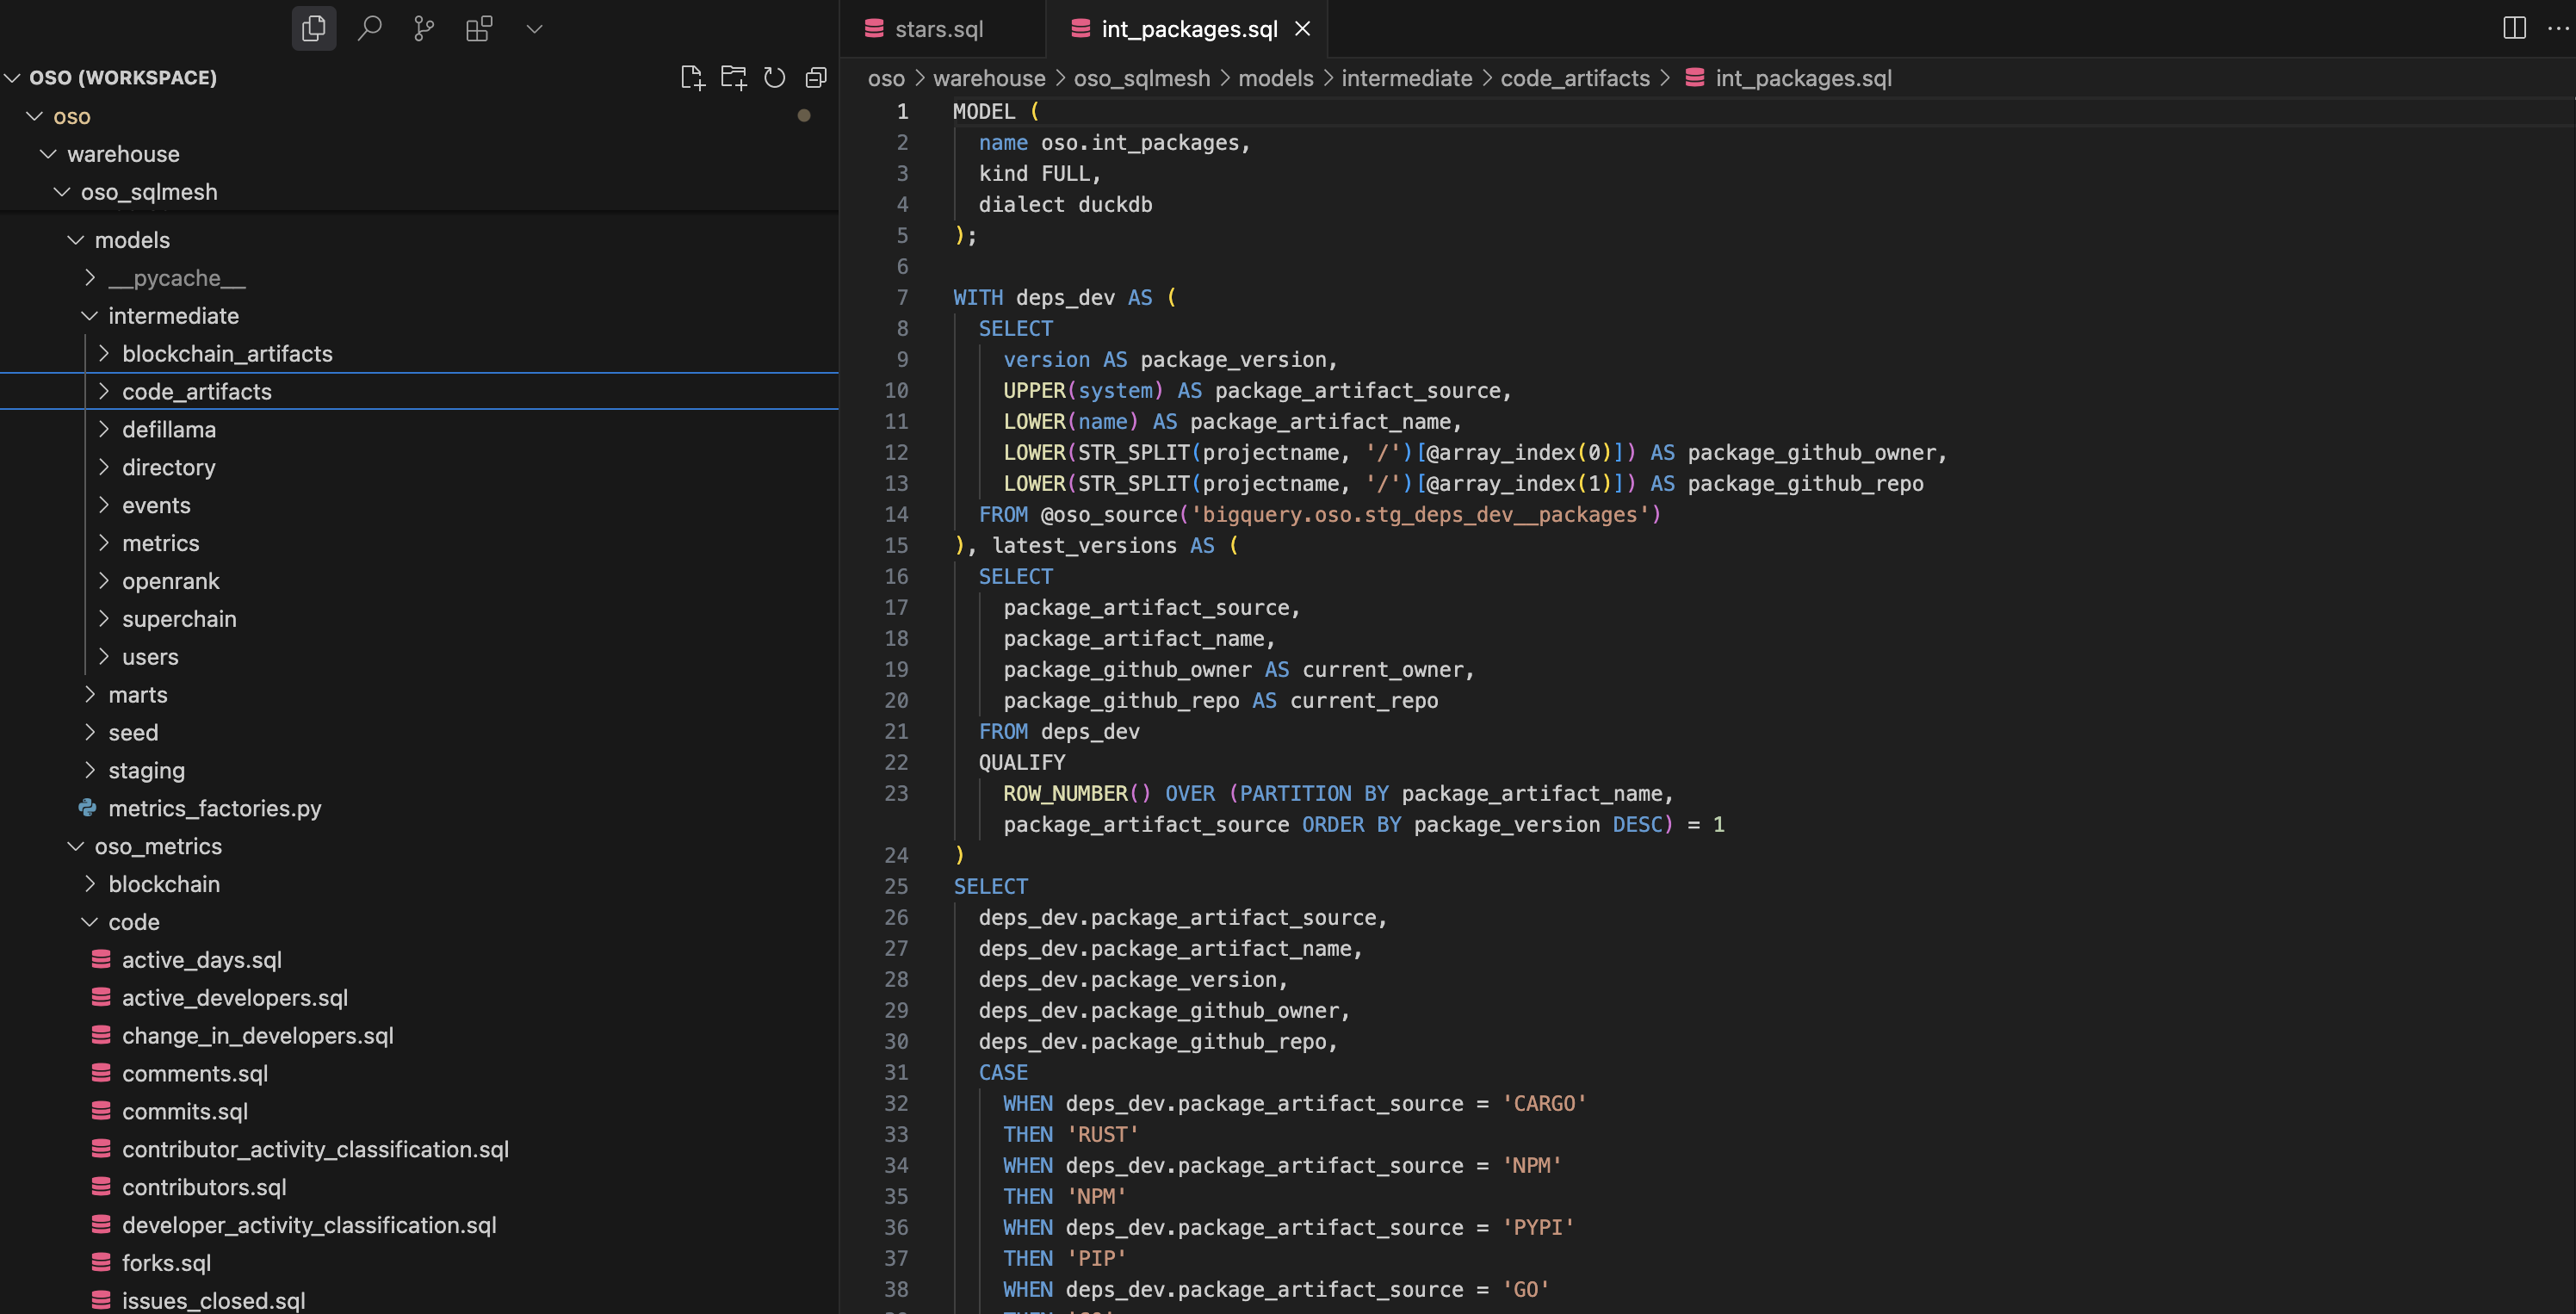Screen dimensions: 2576x1314
Task: Create a new folder in the Explorer
Action: pos(734,77)
